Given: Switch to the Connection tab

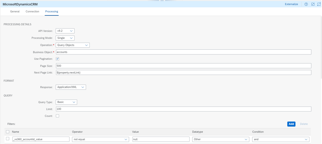Looking at the screenshot, I should coord(32,11).
